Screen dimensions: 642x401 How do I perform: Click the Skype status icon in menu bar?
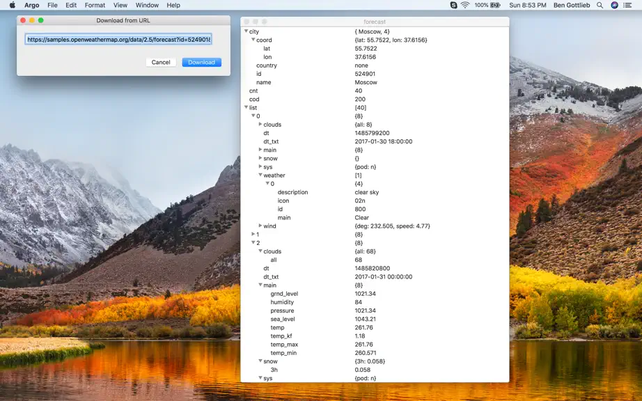coord(453,6)
